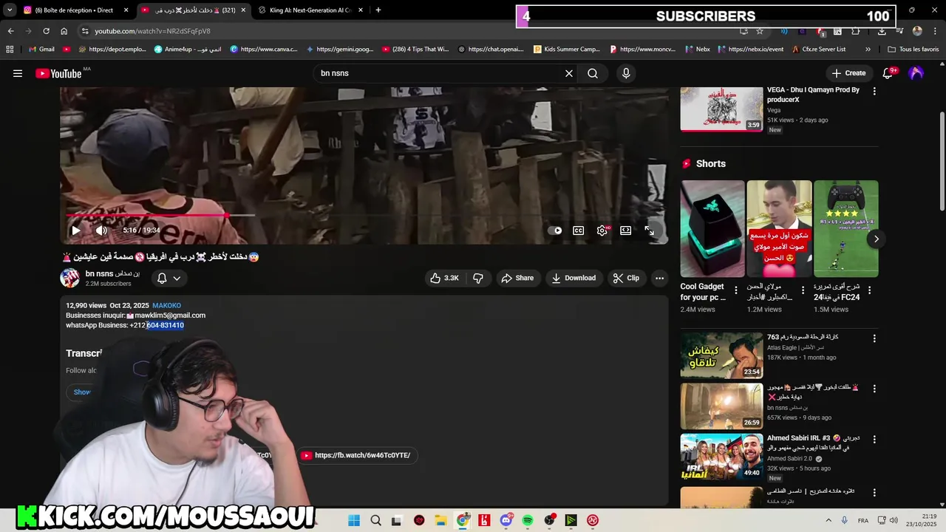
Task: Expand the bookmarks overflow chevron
Action: tap(868, 50)
